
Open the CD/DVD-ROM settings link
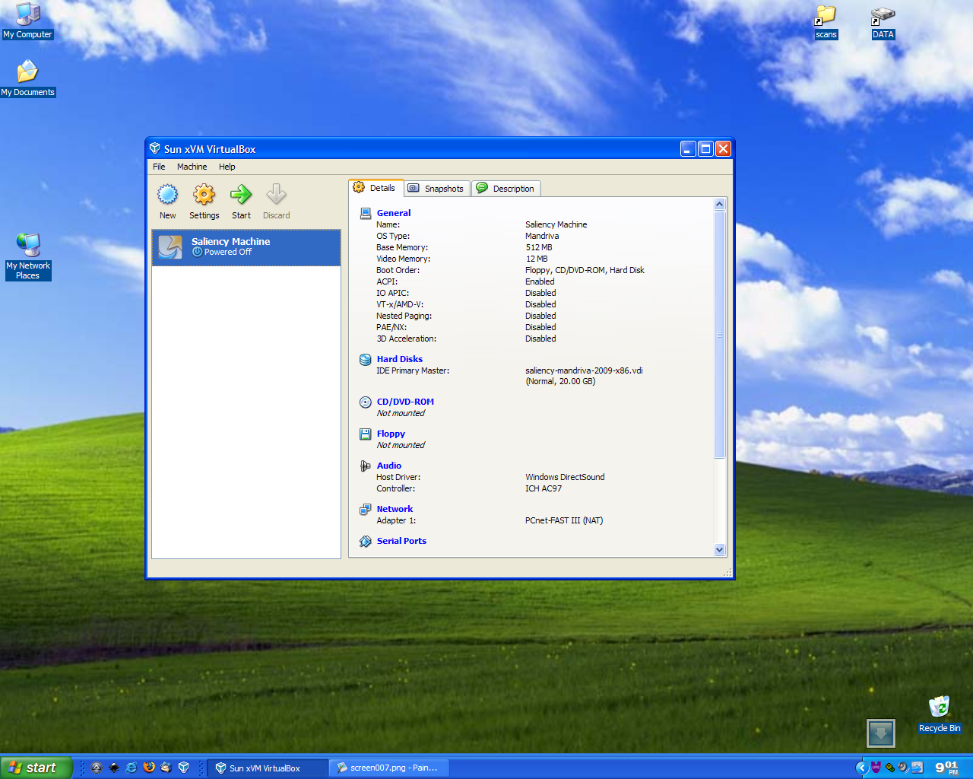405,402
